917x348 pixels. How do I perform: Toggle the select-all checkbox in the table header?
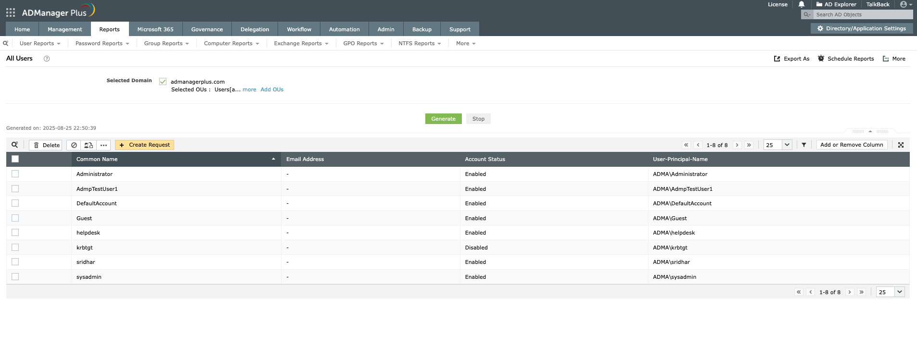(x=15, y=159)
